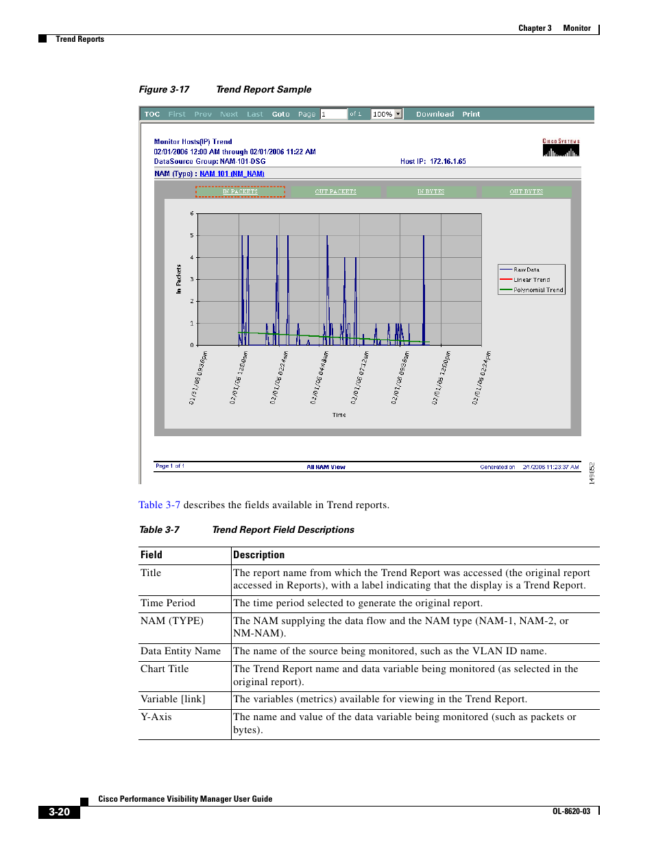The height and width of the screenshot is (847, 654).
Task: Select the IN PACKETS variable tab
Action: (240, 192)
